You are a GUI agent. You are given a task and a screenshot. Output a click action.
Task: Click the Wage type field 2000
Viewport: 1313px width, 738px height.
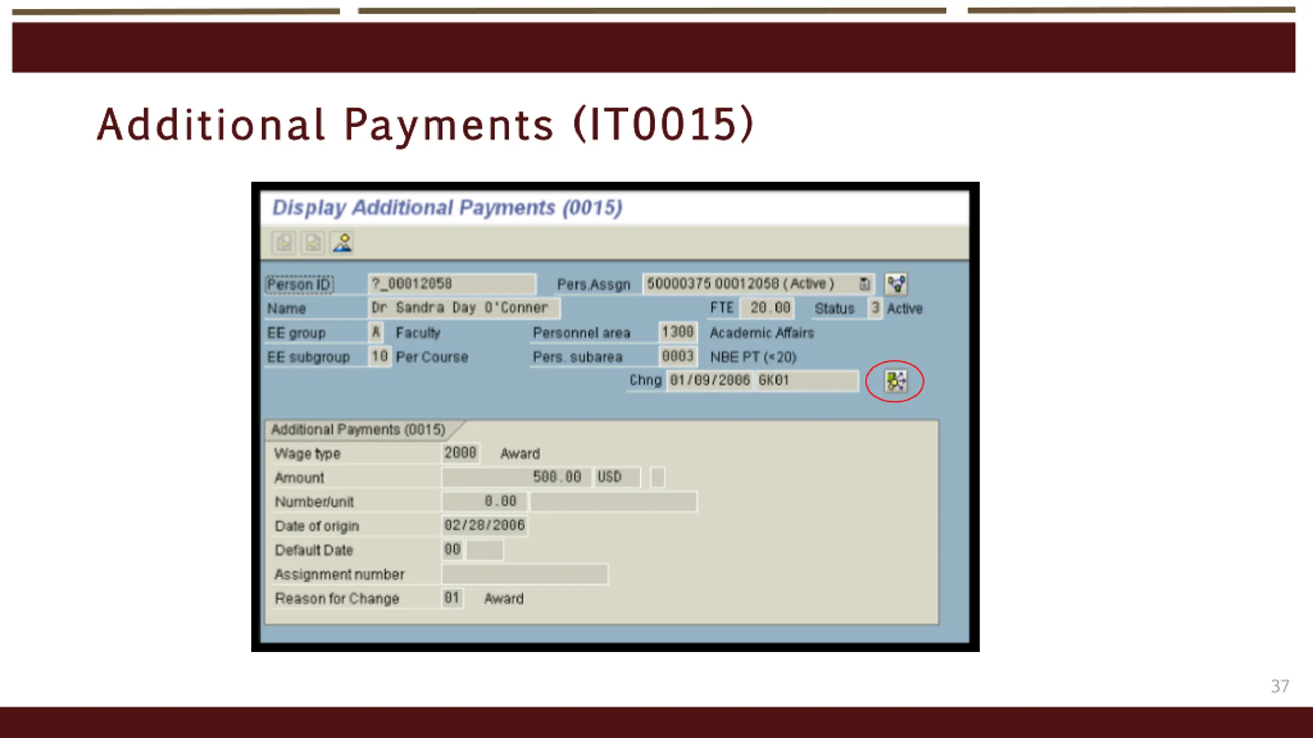461,453
